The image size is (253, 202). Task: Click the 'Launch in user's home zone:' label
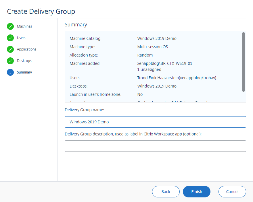tap(95, 94)
